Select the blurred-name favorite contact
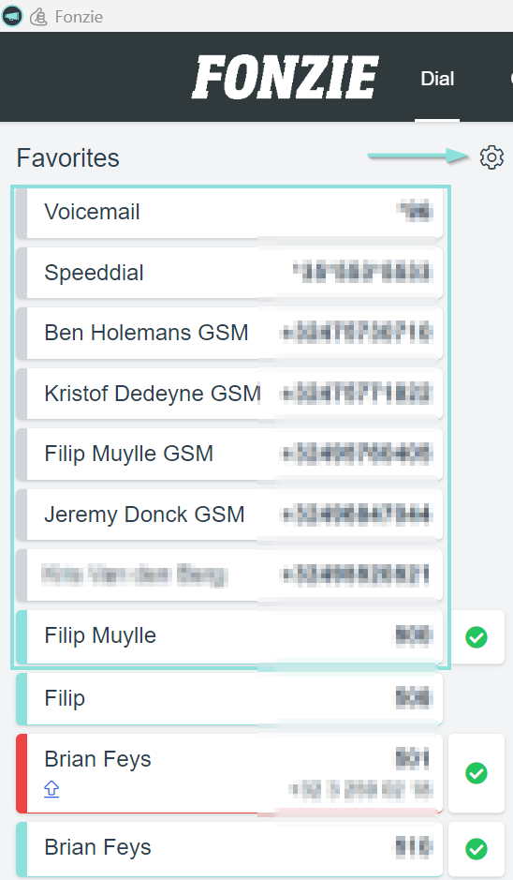The height and width of the screenshot is (880, 513). (229, 575)
